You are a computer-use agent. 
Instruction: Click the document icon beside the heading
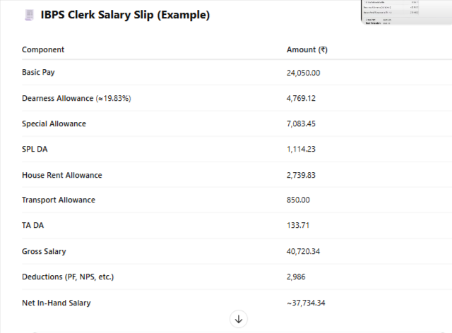29,15
